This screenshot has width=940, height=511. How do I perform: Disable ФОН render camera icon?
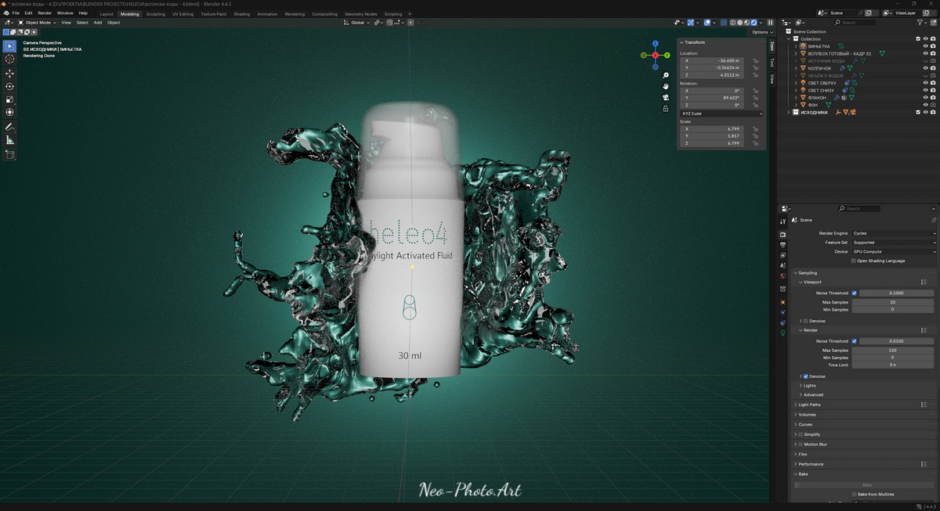click(x=934, y=105)
